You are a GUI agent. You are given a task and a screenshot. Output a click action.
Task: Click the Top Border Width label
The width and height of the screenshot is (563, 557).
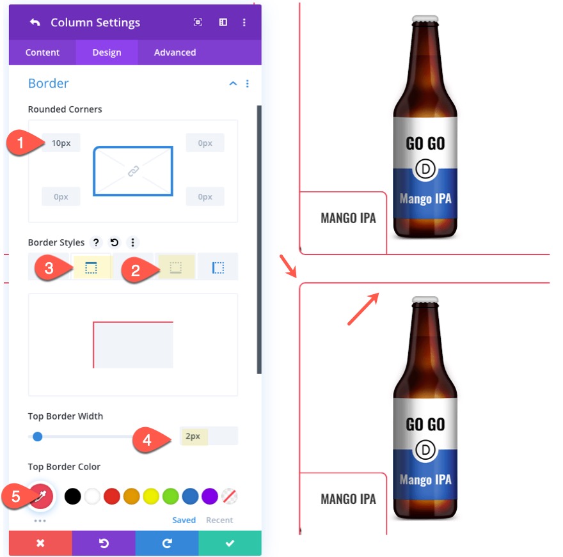65,416
